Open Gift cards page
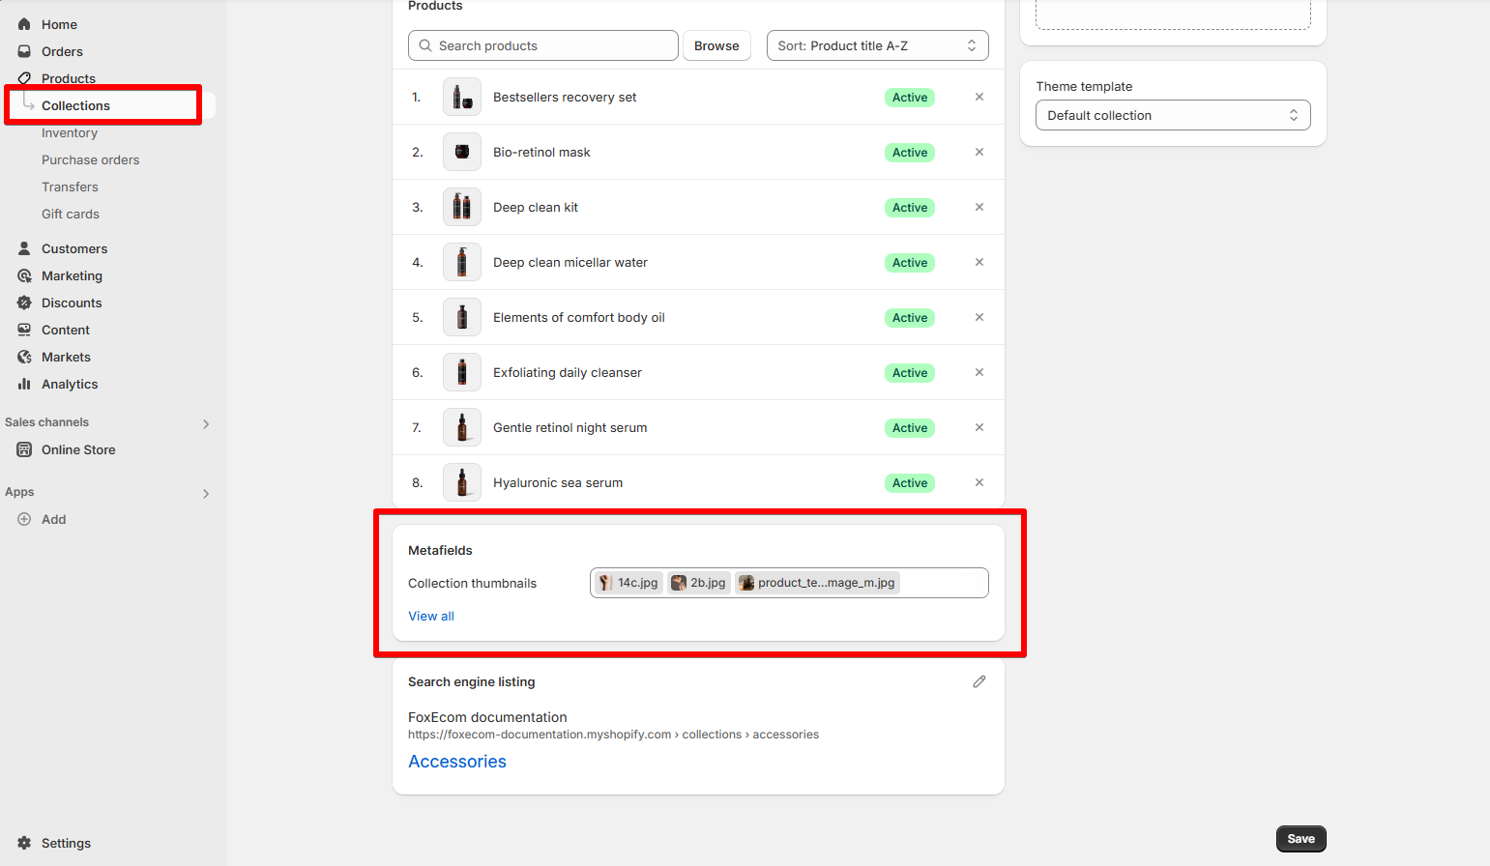1490x866 pixels. pyautogui.click(x=71, y=214)
